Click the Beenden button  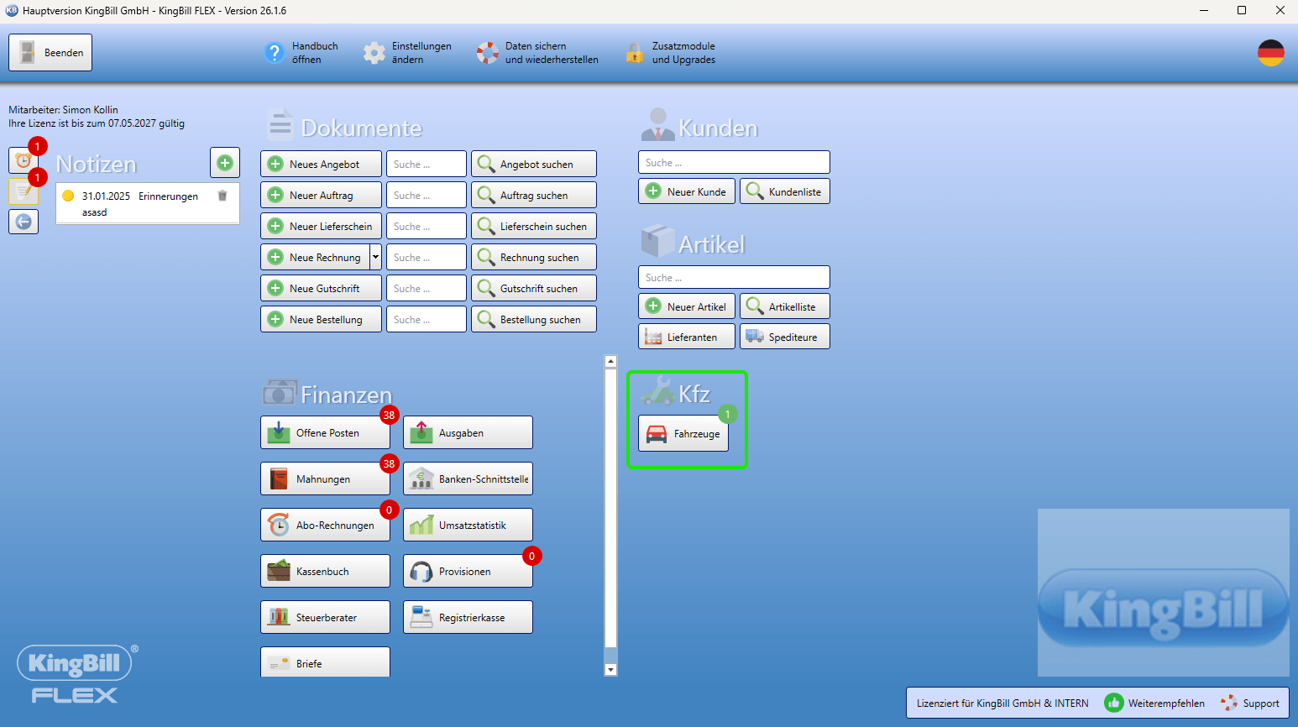[x=50, y=52]
